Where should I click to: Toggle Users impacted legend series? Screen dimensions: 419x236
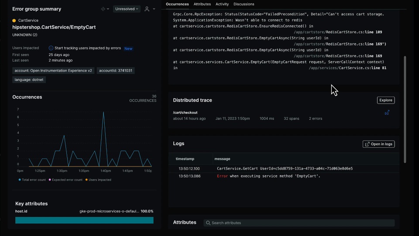[98, 180]
